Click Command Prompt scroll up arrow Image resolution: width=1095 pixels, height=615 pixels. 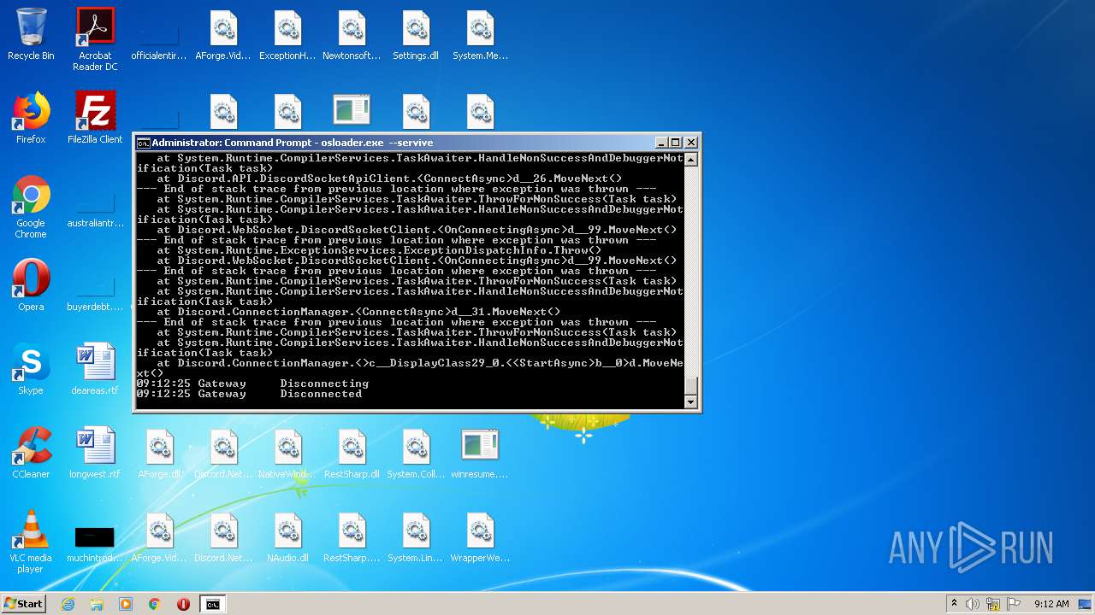point(691,160)
